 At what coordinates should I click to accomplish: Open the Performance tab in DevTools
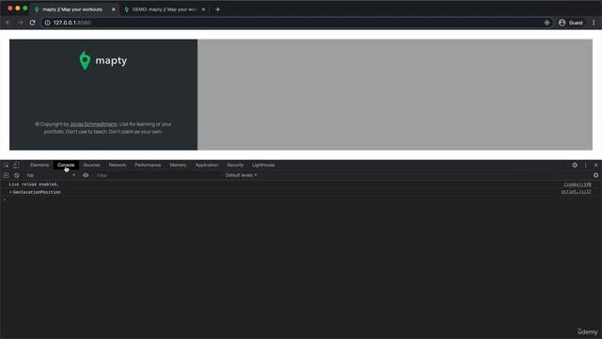[x=148, y=165]
